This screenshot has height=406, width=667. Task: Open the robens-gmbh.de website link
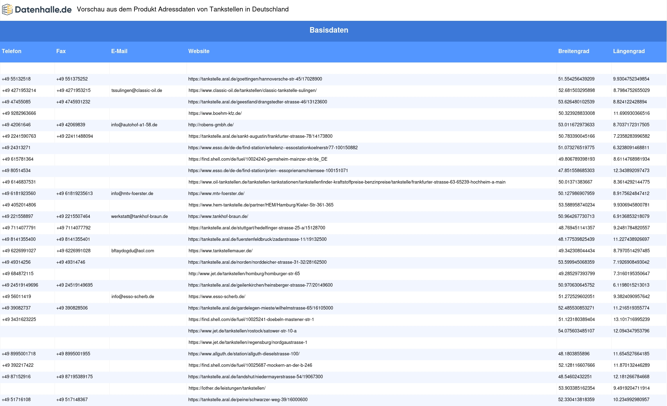[211, 125]
